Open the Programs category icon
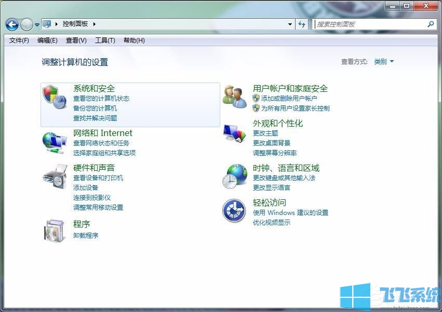 pyautogui.click(x=55, y=230)
